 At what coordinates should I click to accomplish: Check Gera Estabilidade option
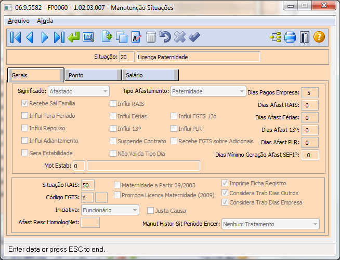coord(24,153)
